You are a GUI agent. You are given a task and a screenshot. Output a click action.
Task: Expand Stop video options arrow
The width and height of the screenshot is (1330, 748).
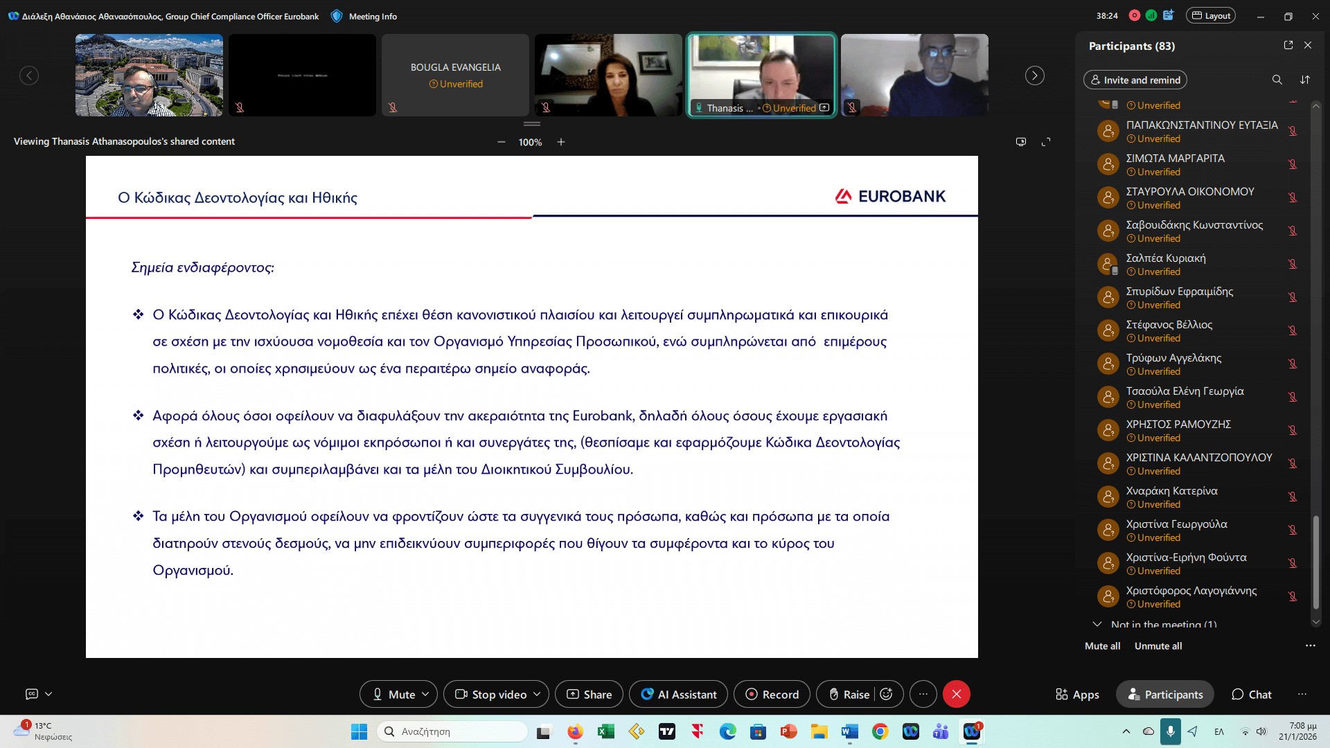538,694
